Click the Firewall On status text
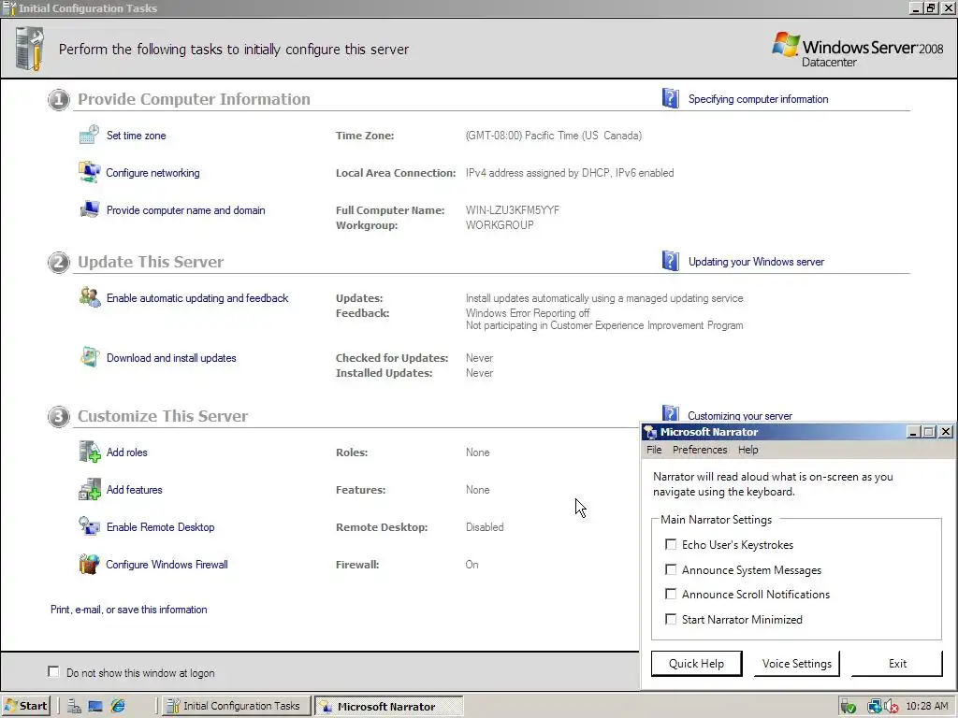The width and height of the screenshot is (958, 718). (472, 564)
